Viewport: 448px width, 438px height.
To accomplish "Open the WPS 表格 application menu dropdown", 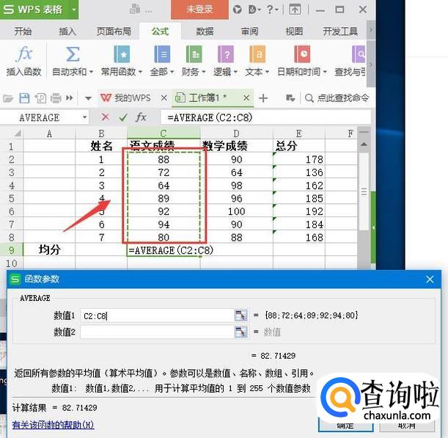I will (x=74, y=10).
